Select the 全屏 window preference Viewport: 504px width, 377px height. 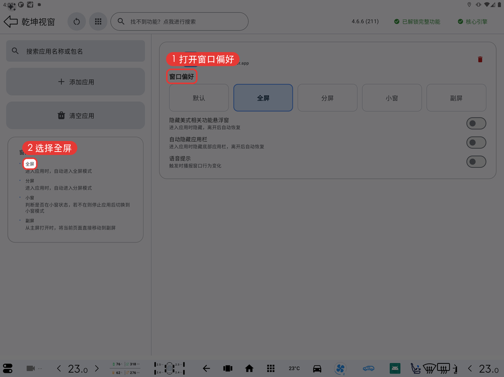point(263,98)
